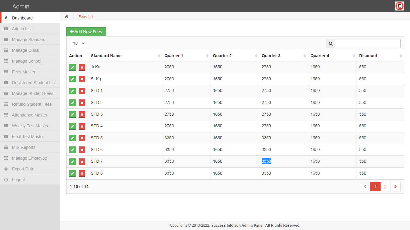Select Manage Student Fees menu item

click(x=32, y=93)
